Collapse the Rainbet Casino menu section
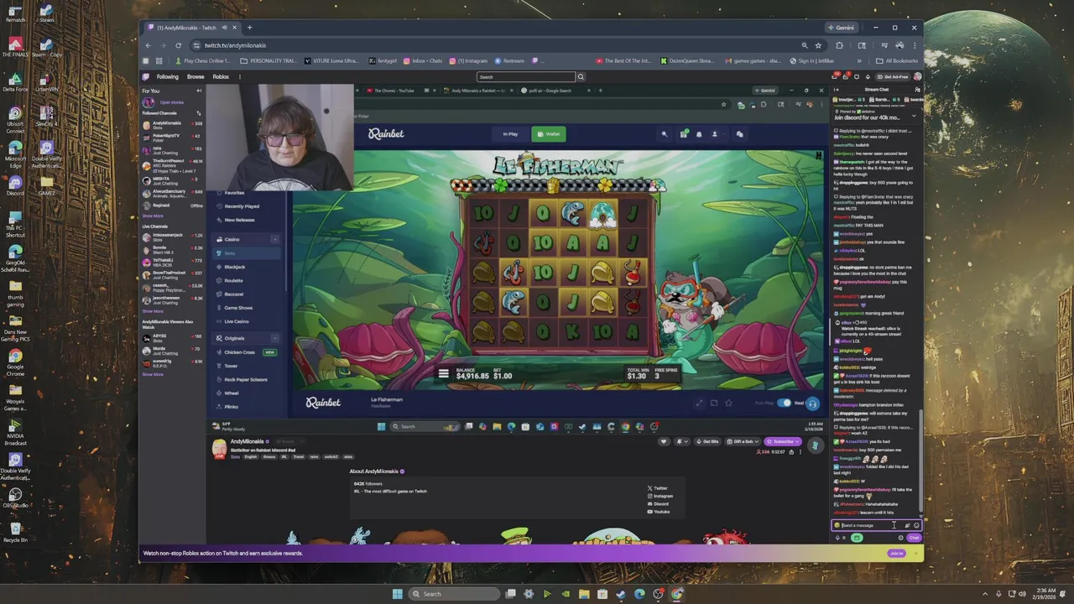This screenshot has height=604, width=1074. point(274,239)
